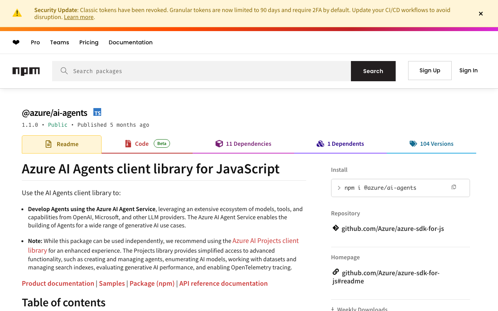Click the git repository icon
Image resolution: width=498 pixels, height=311 pixels.
(x=335, y=228)
